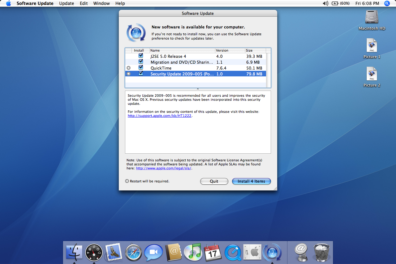Open Address Book in the Dock
Image resolution: width=396 pixels, height=264 pixels.
pyautogui.click(x=173, y=252)
